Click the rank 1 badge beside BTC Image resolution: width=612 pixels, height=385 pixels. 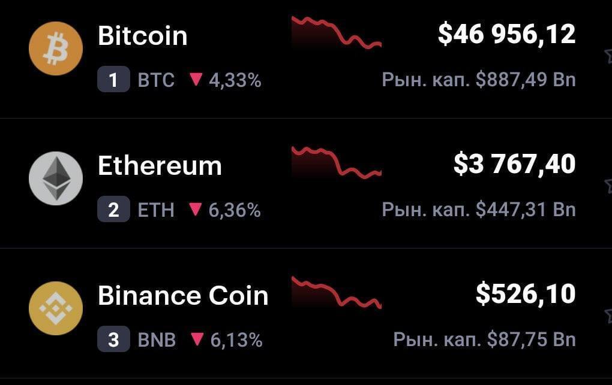click(x=113, y=80)
